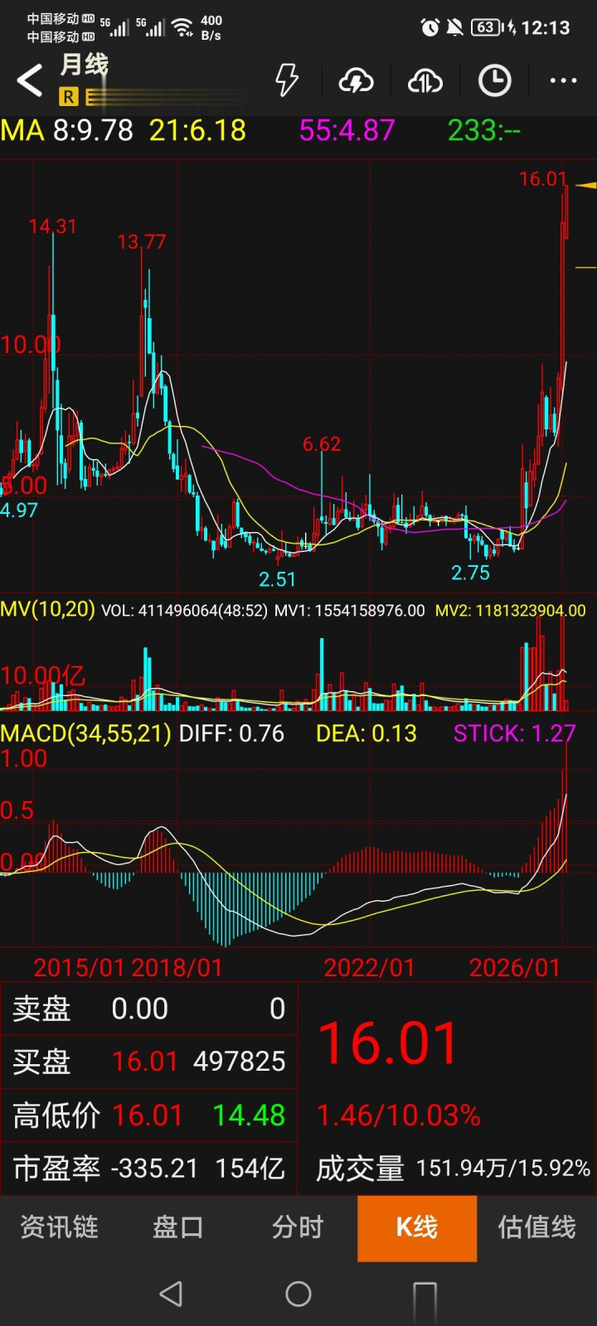This screenshot has width=597, height=1326.
Task: Tap the Android home circle button
Action: (x=298, y=1294)
